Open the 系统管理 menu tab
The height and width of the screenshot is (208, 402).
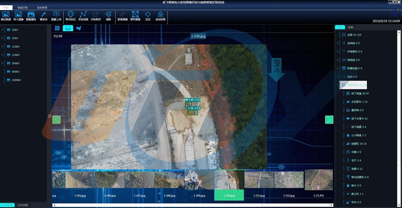(x=42, y=8)
